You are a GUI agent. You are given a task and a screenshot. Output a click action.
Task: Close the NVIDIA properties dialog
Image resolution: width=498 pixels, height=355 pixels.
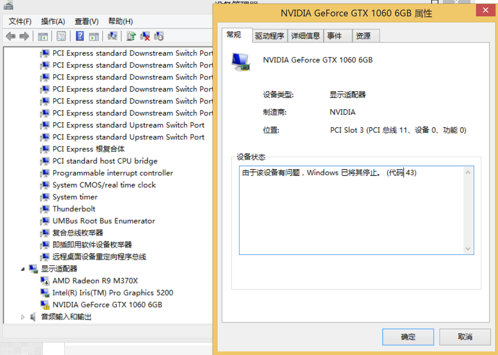485,10
